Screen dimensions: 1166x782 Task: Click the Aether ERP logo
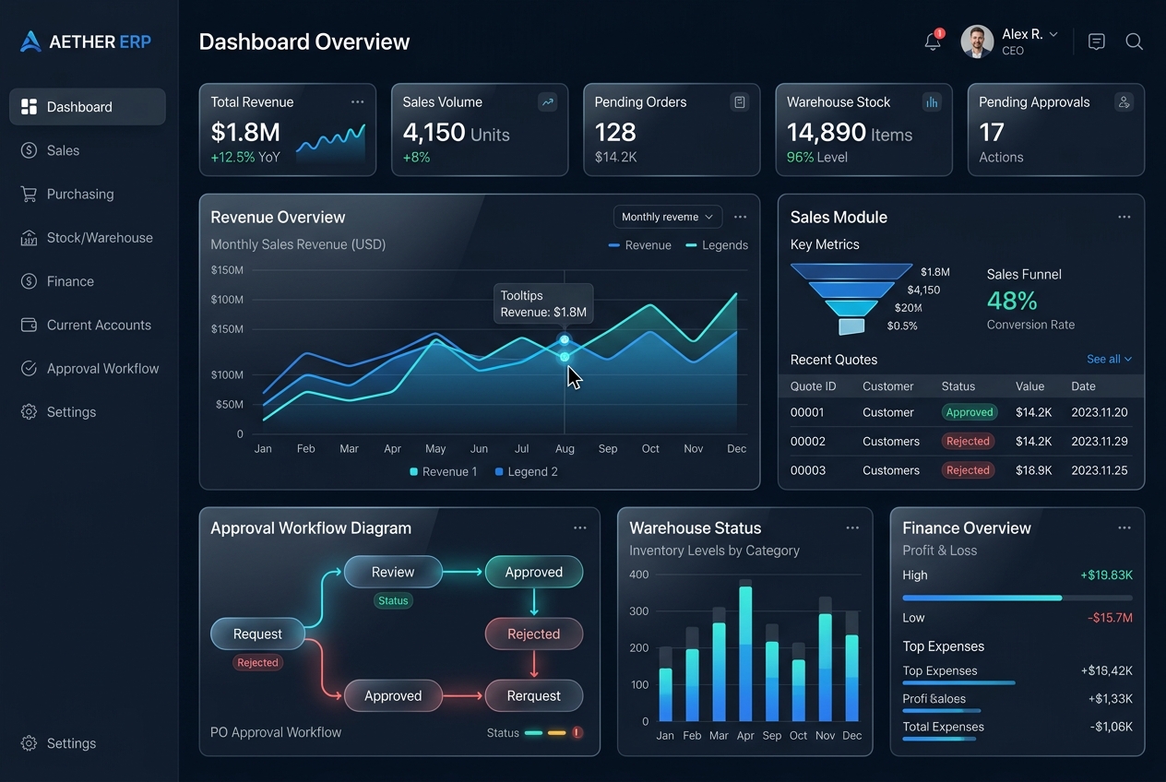click(85, 41)
